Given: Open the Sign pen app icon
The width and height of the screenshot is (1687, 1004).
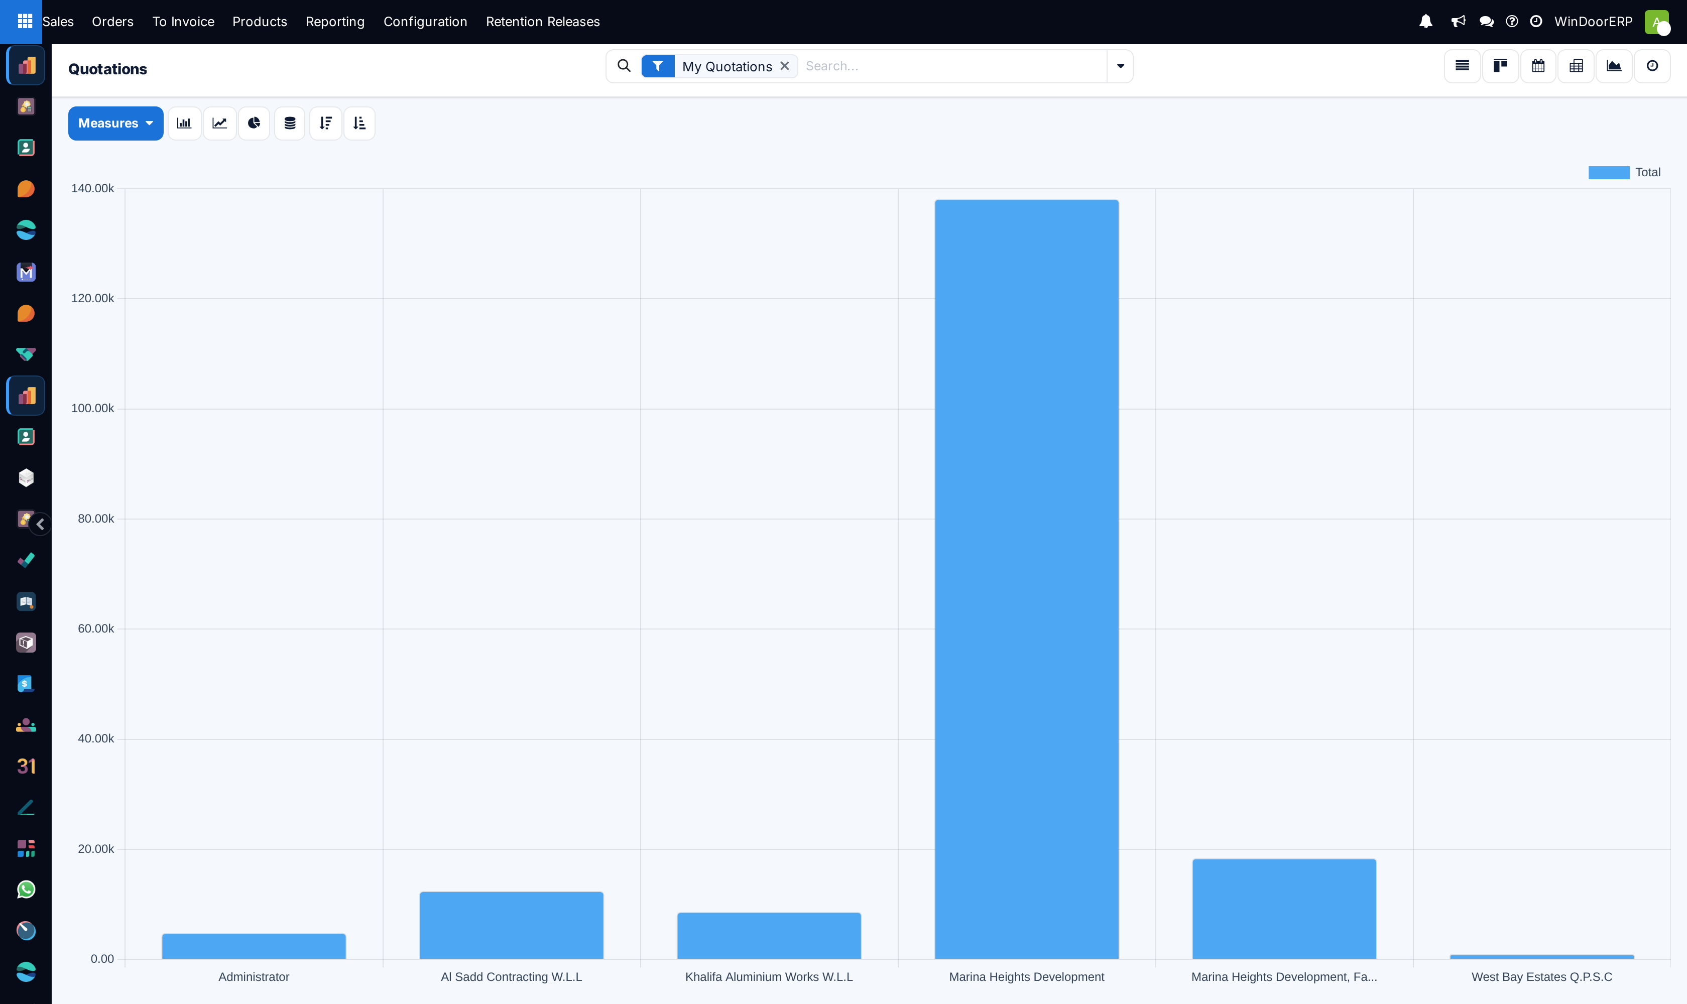Looking at the screenshot, I should (x=26, y=807).
